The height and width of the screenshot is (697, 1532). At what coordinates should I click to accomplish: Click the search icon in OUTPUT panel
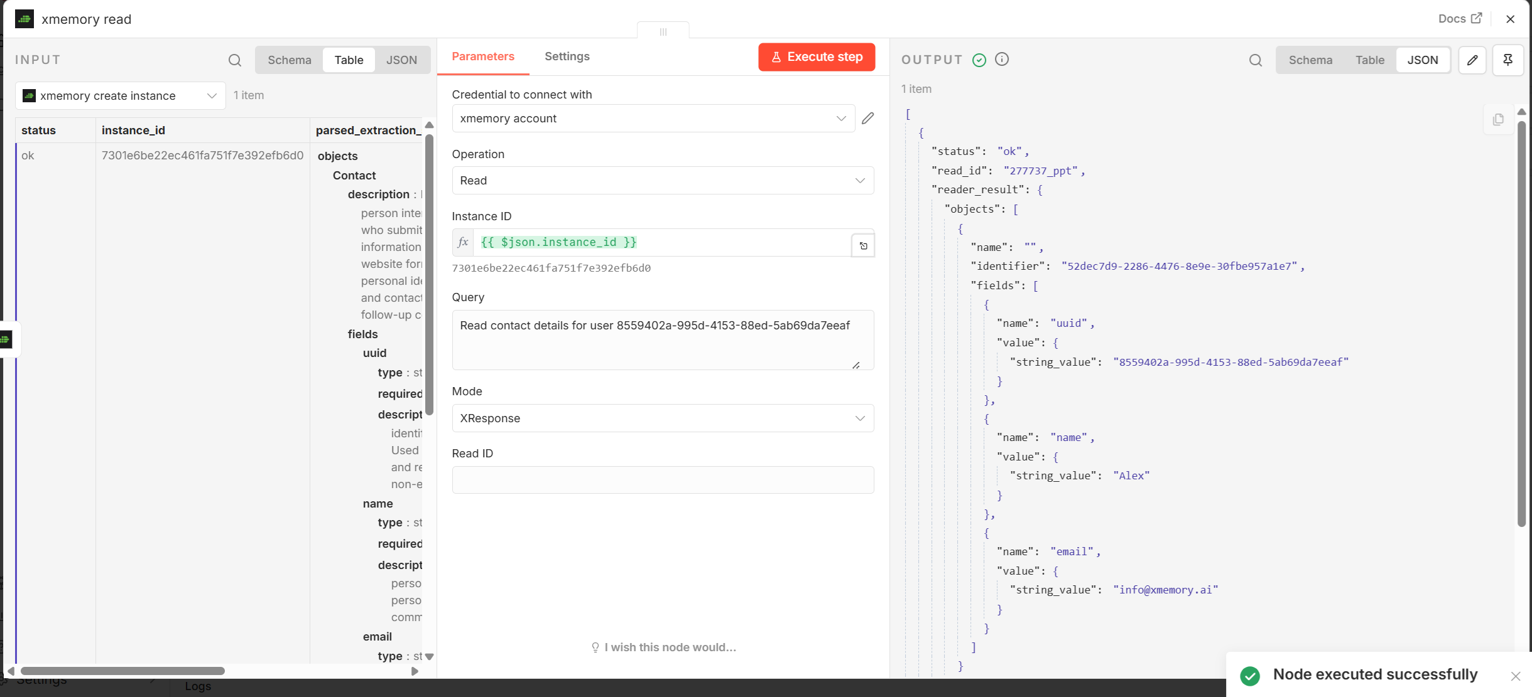(1255, 60)
